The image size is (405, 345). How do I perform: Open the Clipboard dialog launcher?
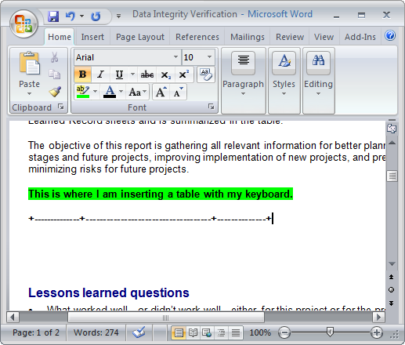coord(61,107)
